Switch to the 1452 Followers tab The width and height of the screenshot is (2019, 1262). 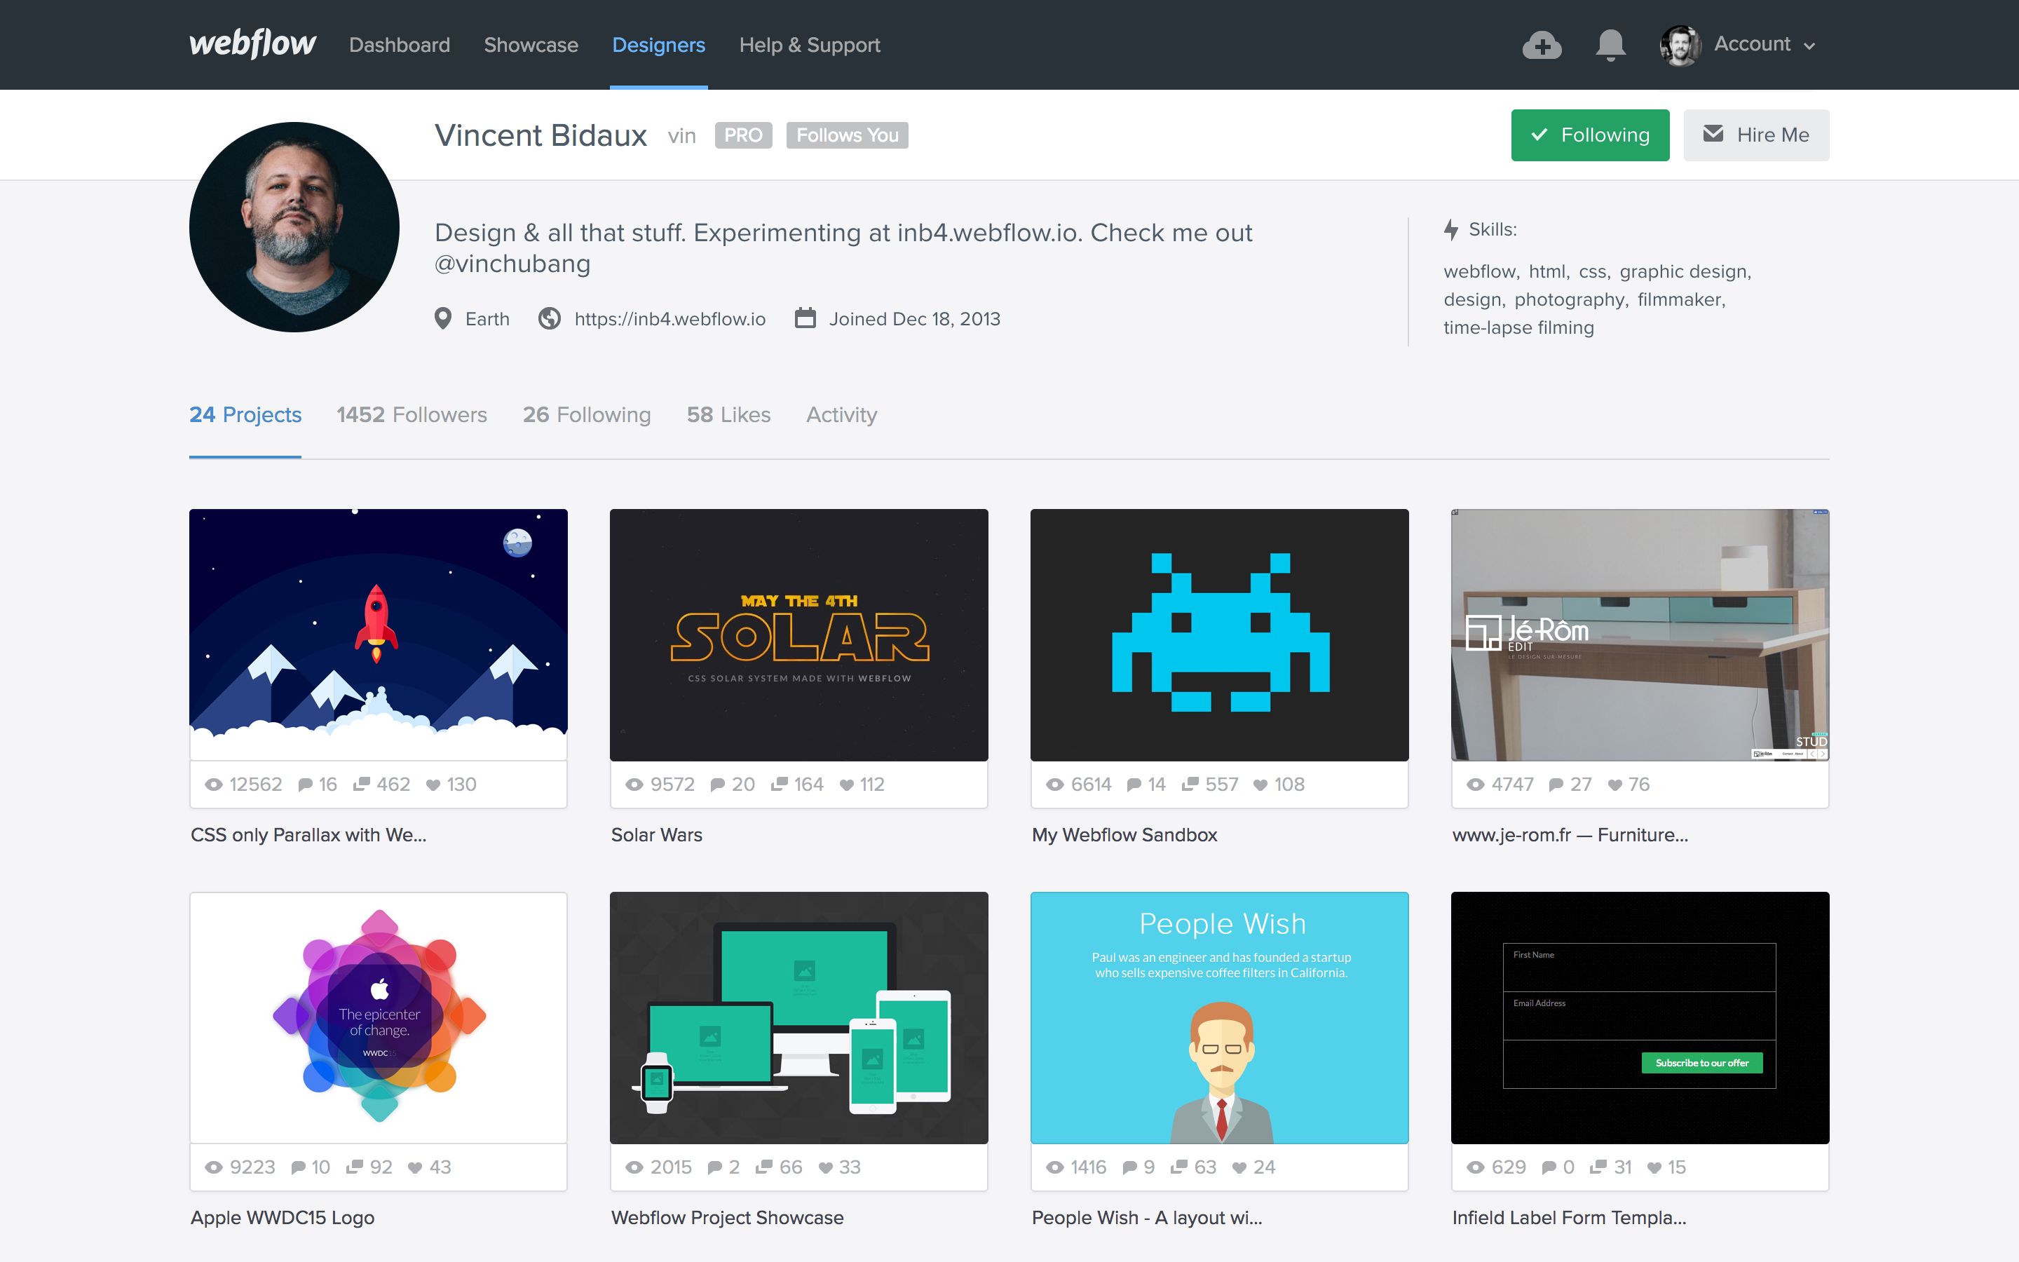412,415
